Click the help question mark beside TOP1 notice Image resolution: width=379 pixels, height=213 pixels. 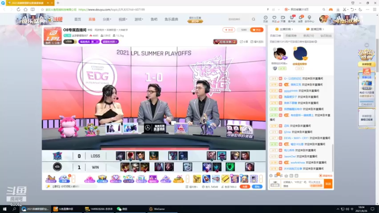coord(316,42)
